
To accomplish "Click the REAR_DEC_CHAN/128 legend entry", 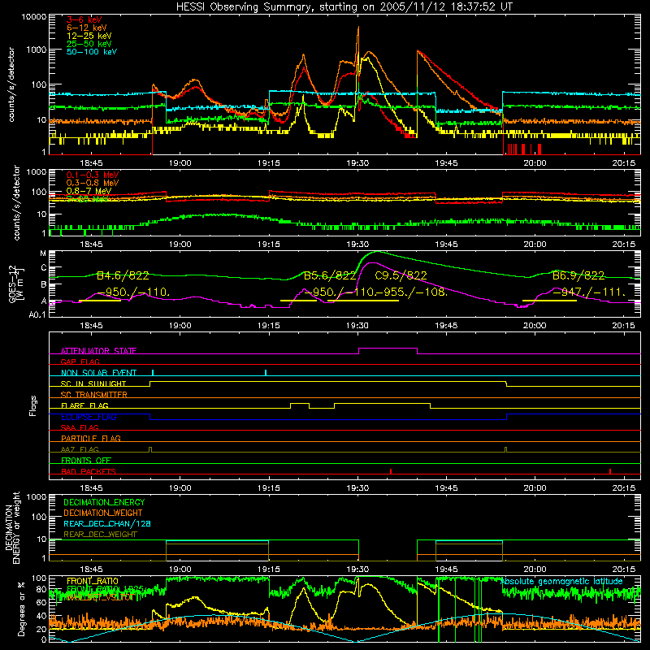I will click(x=107, y=523).
